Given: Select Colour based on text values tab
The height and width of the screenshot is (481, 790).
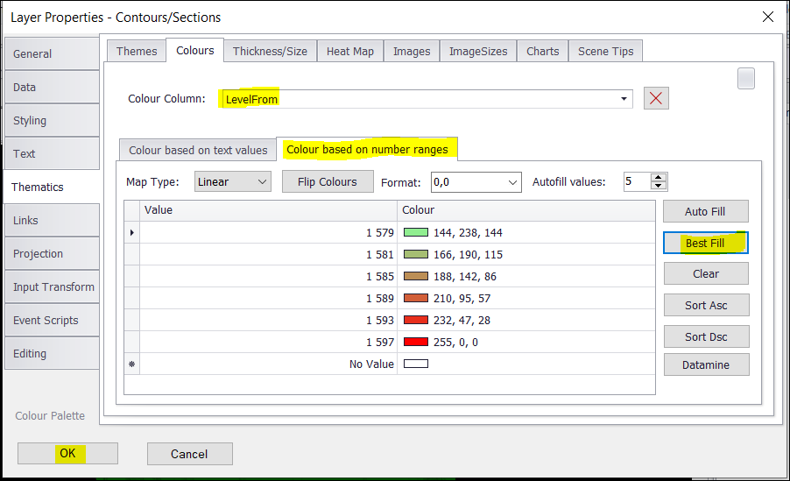Looking at the screenshot, I should [x=198, y=150].
